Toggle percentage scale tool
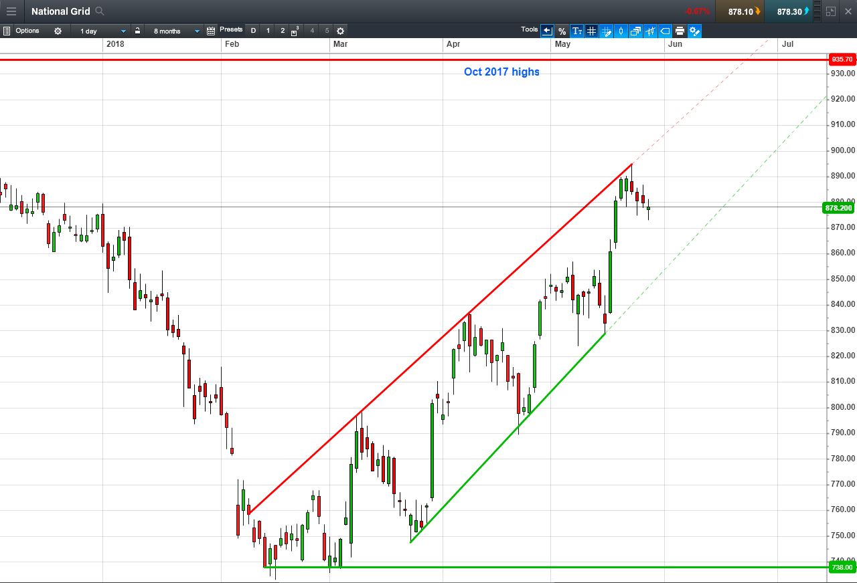 click(562, 31)
